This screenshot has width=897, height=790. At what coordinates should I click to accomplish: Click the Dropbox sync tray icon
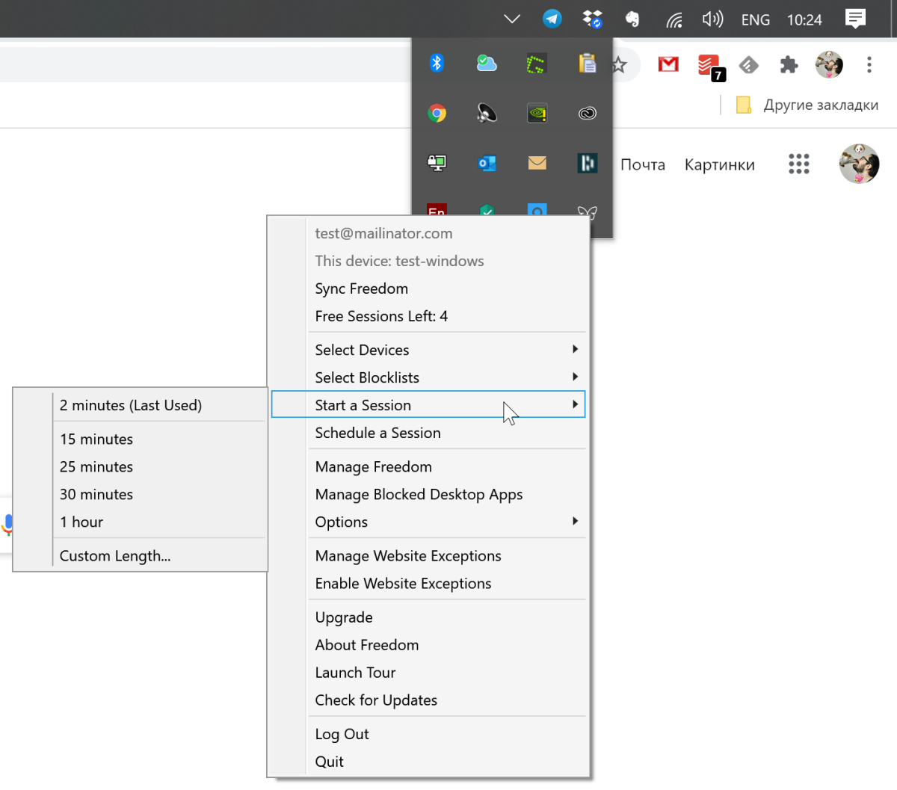tap(593, 19)
